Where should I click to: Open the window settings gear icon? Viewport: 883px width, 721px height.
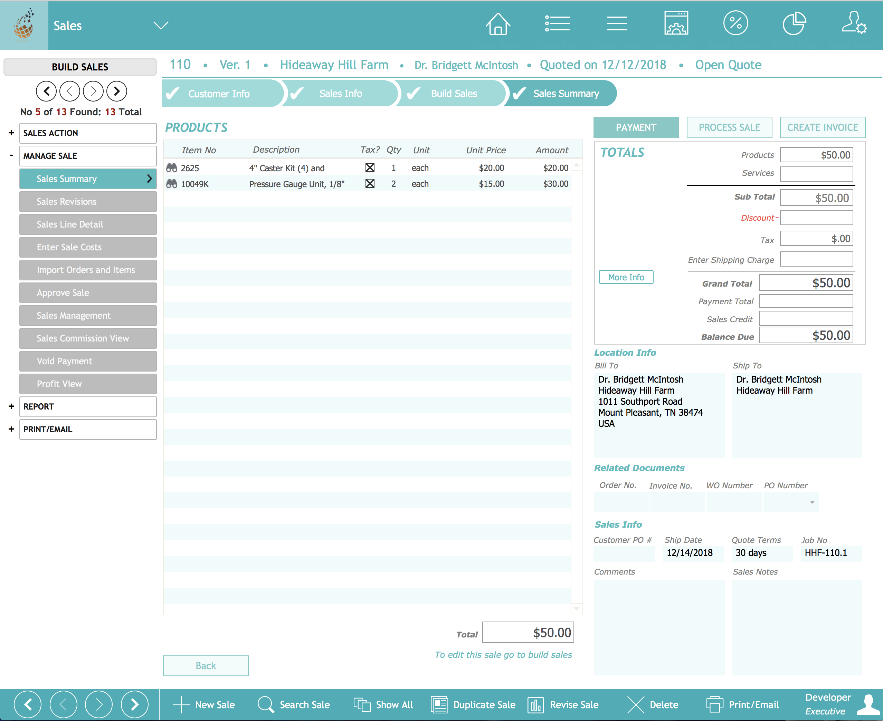(x=676, y=23)
